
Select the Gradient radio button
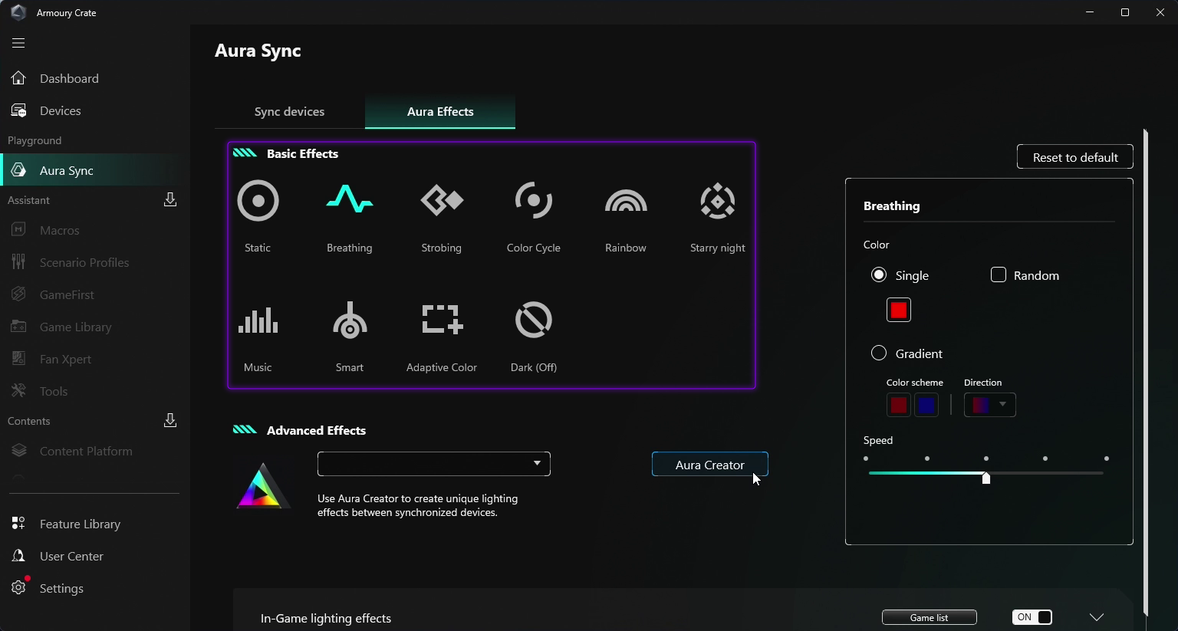point(879,353)
